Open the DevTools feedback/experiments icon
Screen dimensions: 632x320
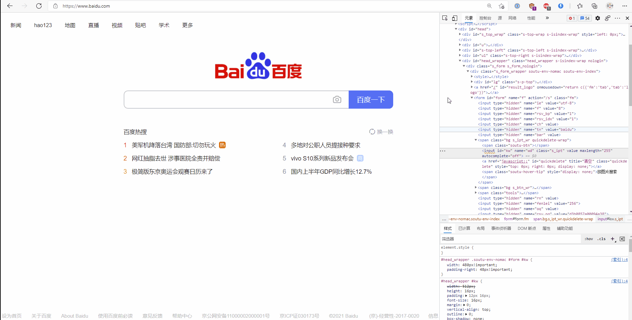click(608, 18)
